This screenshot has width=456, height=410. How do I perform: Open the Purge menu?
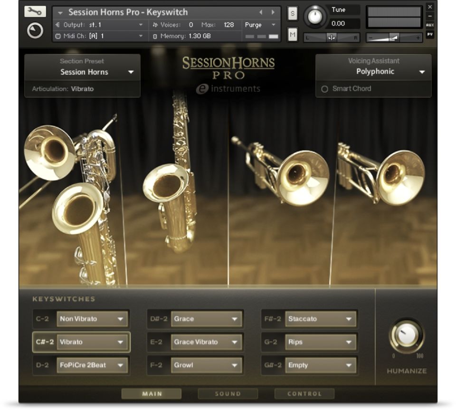260,25
